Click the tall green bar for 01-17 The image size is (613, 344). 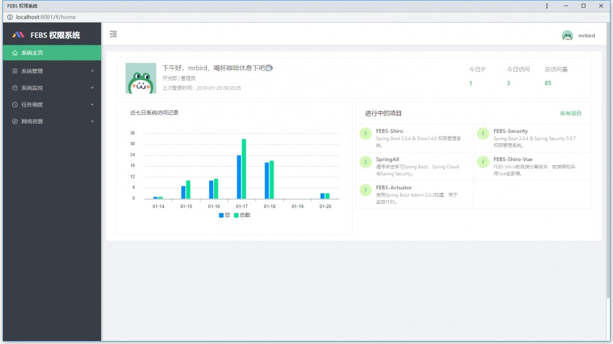point(244,169)
